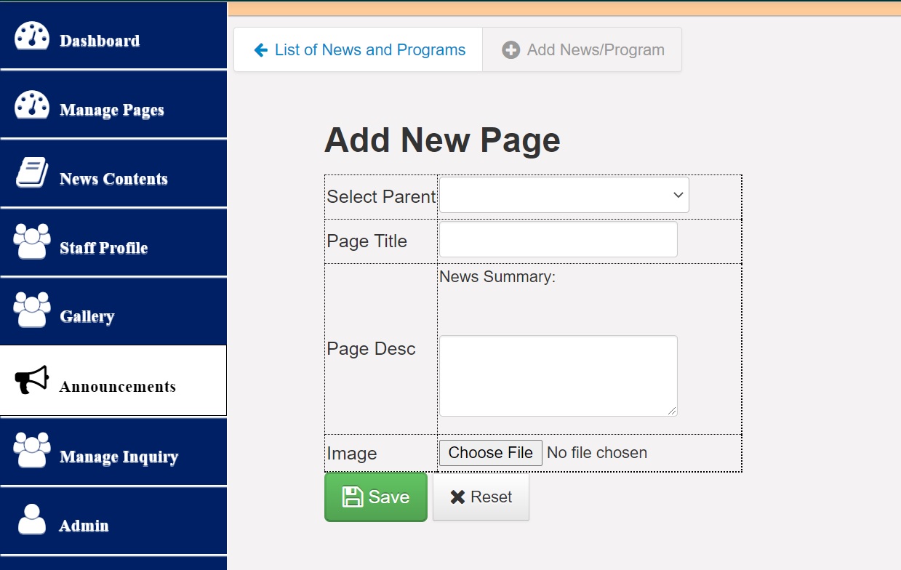
Task: Click the floppy disk icon inside Save
Action: [x=353, y=497]
